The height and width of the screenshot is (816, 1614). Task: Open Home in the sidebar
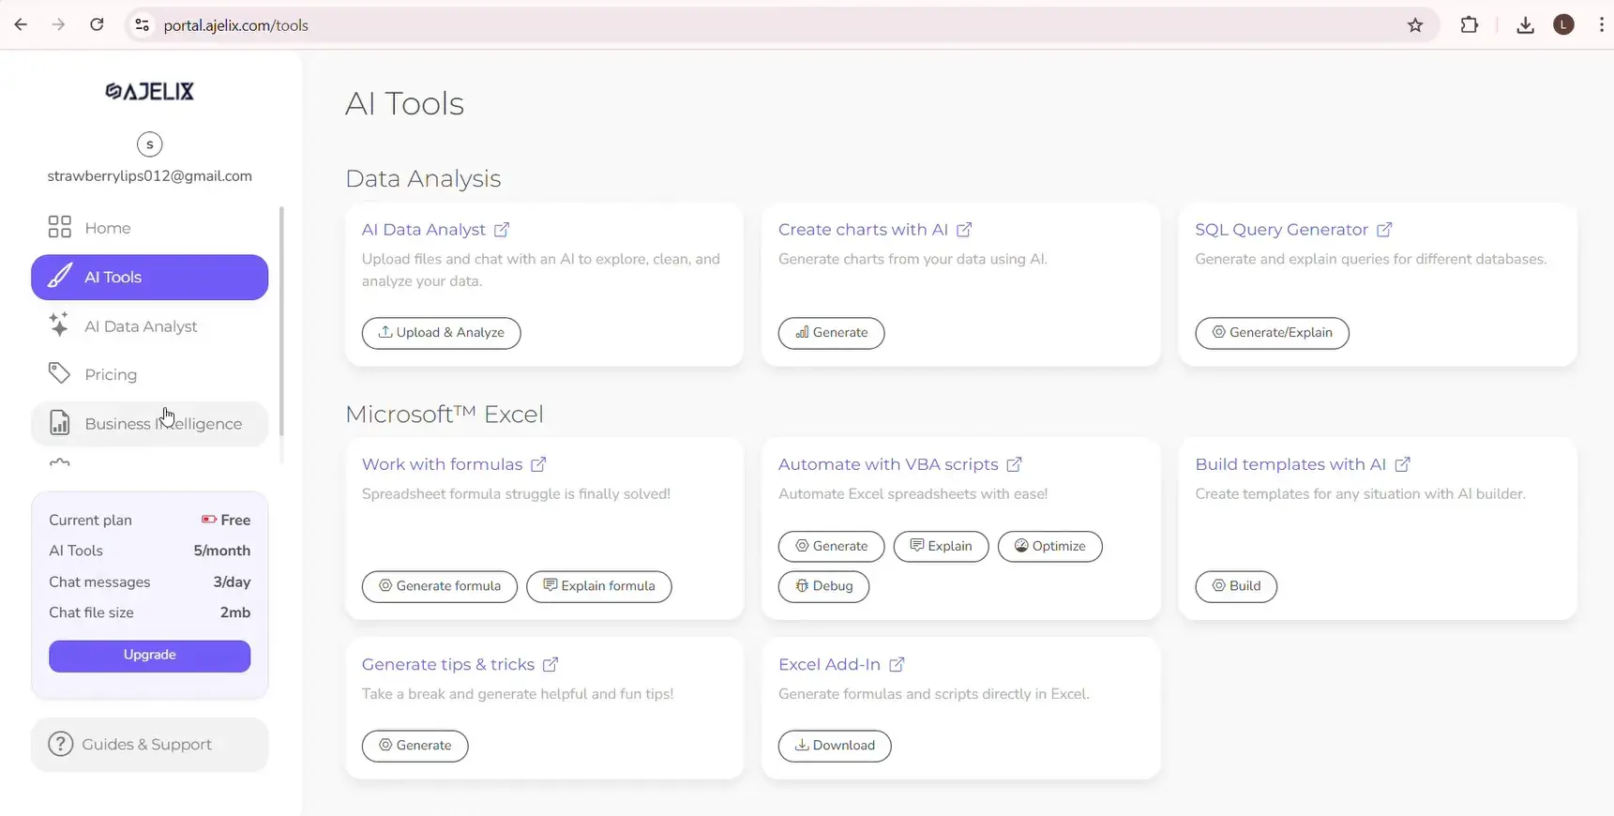(x=107, y=228)
